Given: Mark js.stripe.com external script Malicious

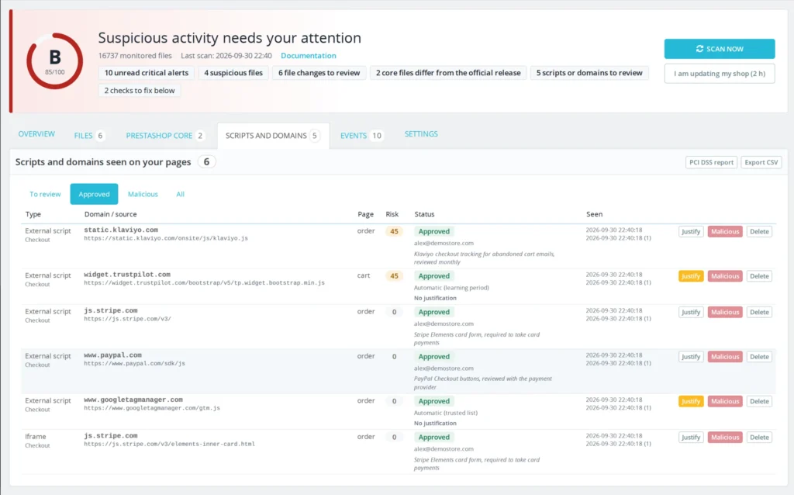Looking at the screenshot, I should [x=725, y=312].
